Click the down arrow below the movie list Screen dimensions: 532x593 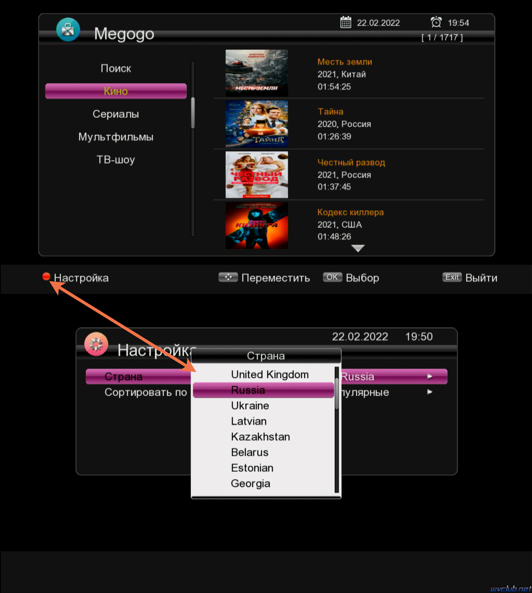(358, 248)
